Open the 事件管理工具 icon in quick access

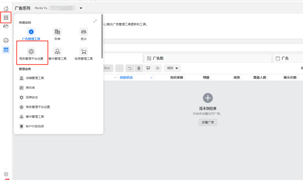[57, 52]
